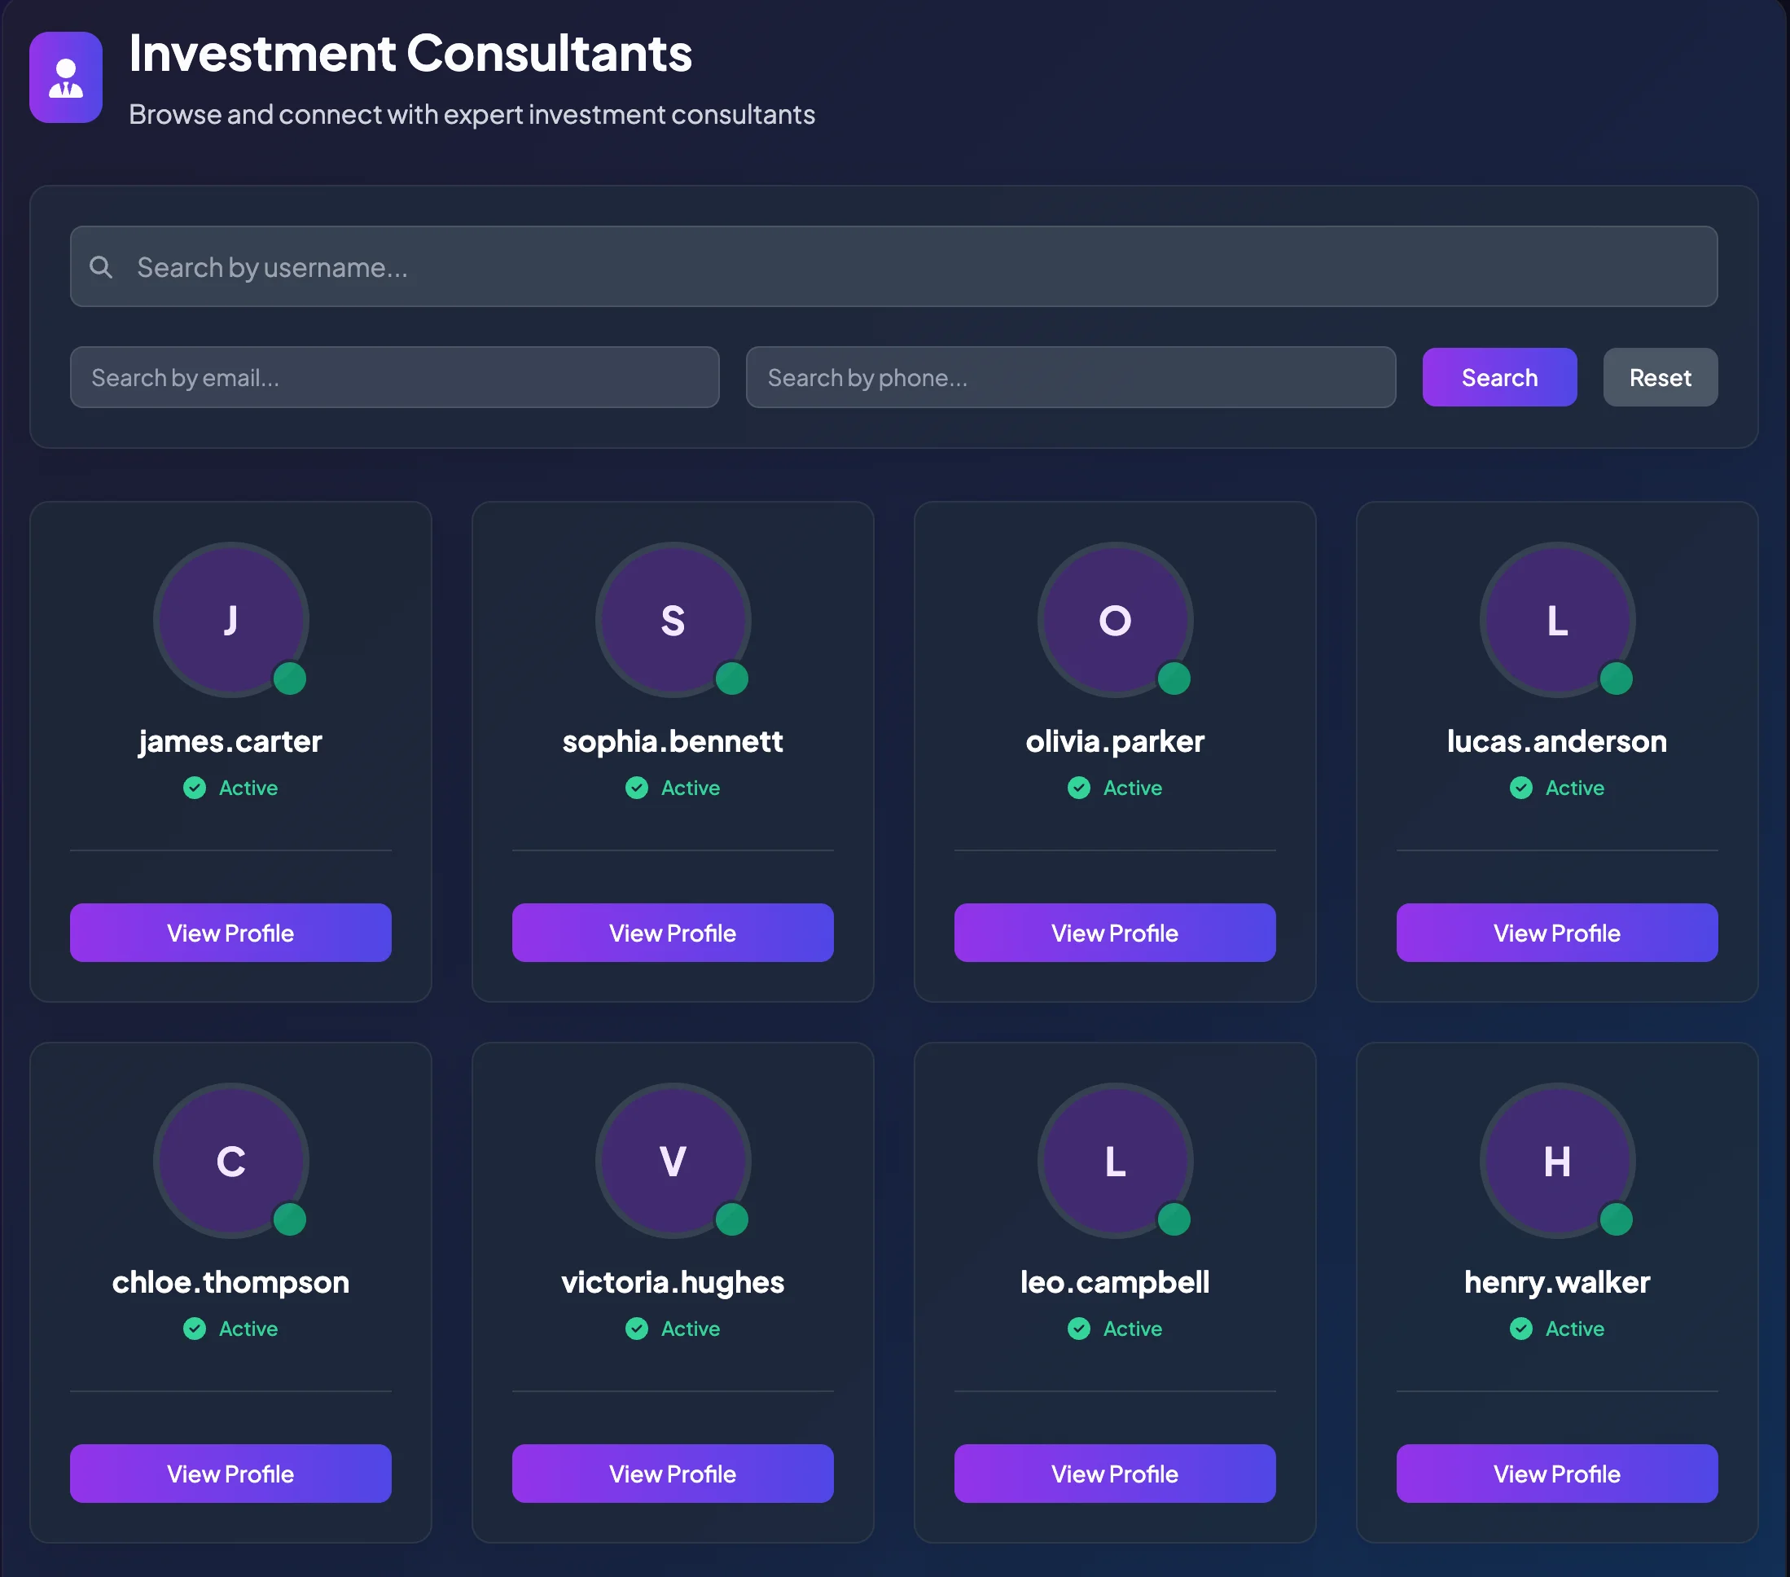Click the magnifier icon in username search
Image resolution: width=1790 pixels, height=1577 pixels.
tap(101, 266)
